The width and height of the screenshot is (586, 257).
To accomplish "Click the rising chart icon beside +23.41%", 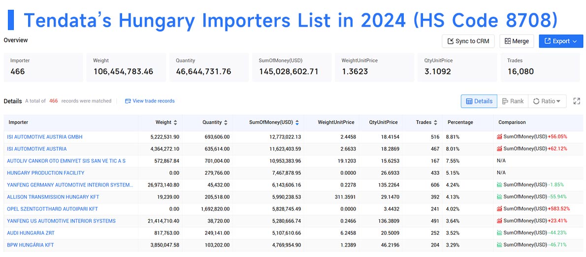I will (500, 221).
